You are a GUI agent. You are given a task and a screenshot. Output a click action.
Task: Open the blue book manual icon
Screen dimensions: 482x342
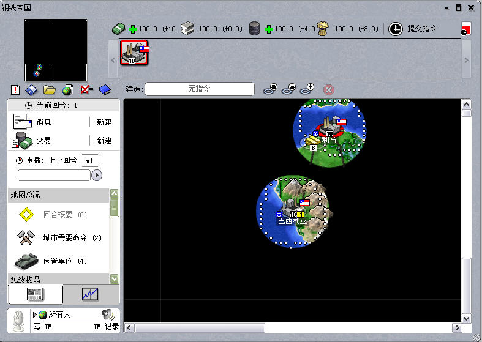[105, 90]
